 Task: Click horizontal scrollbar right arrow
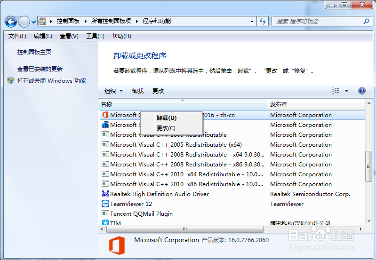tap(361, 229)
